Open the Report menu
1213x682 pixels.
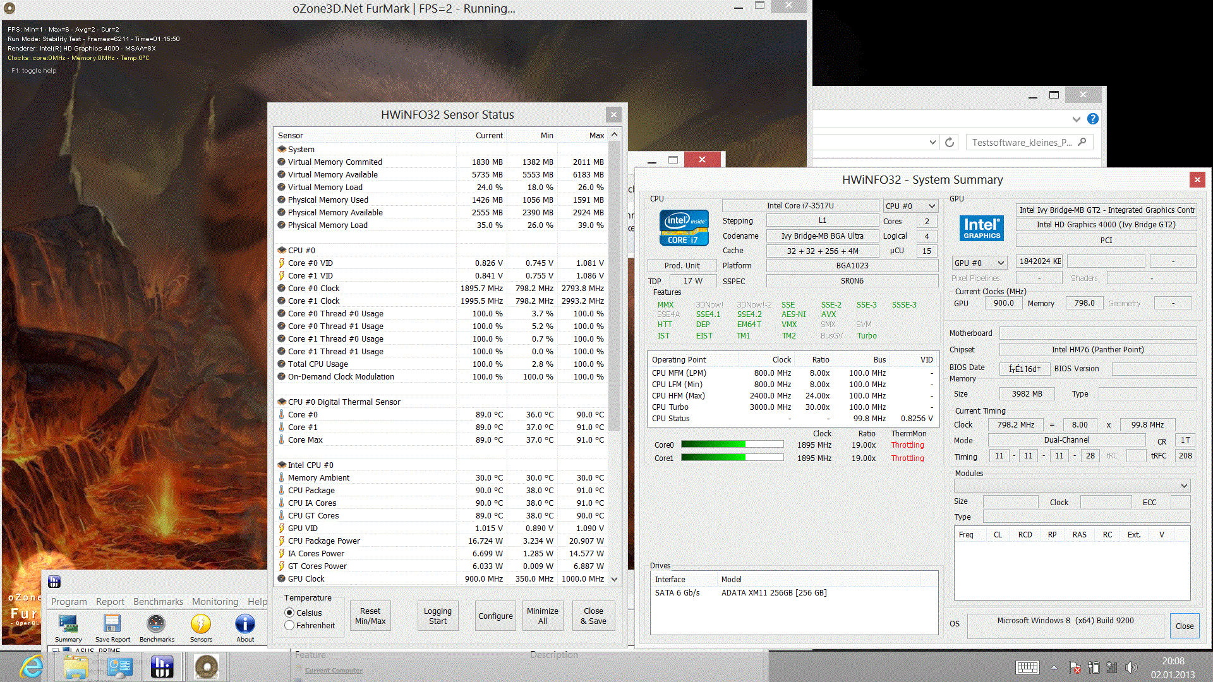pos(110,602)
